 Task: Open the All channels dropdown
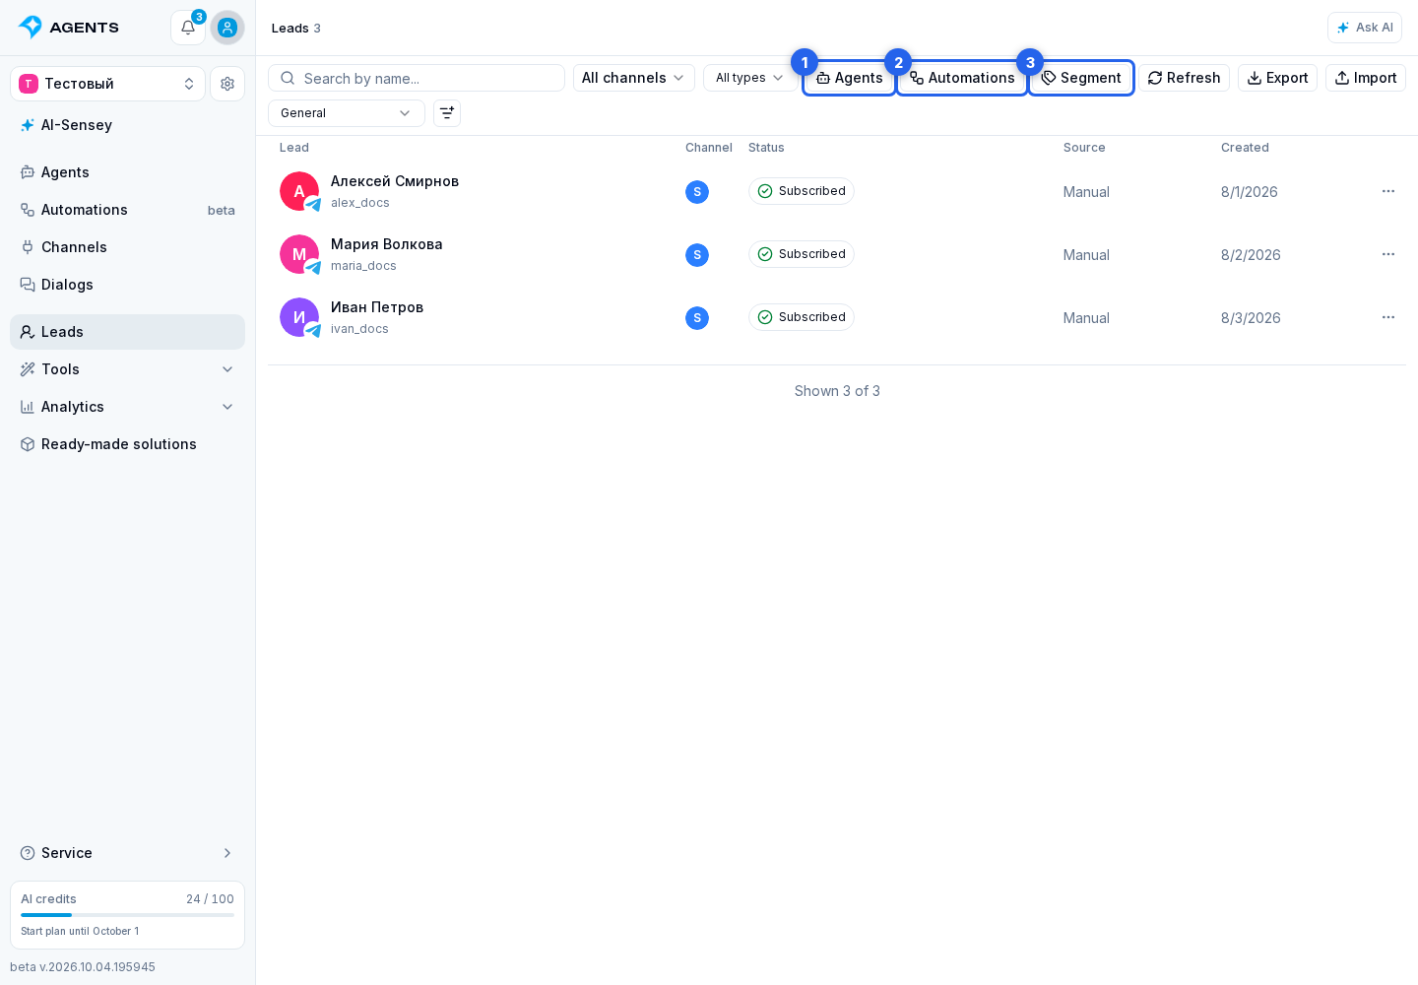[633, 78]
